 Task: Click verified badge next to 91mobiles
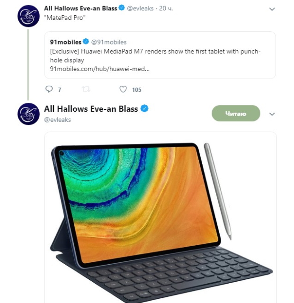(86, 41)
